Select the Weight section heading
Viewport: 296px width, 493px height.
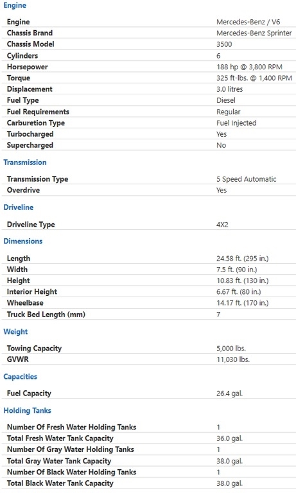15,332
